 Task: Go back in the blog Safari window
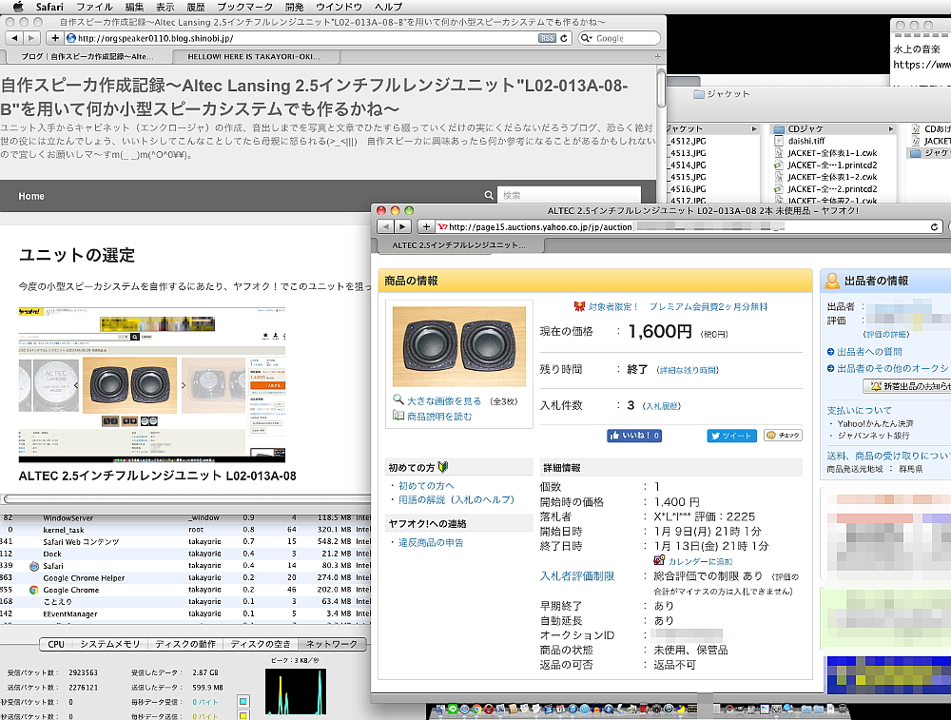coord(14,38)
